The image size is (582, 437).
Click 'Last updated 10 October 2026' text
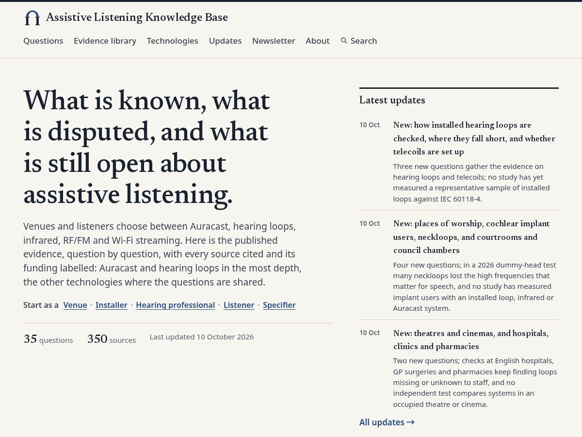202,337
